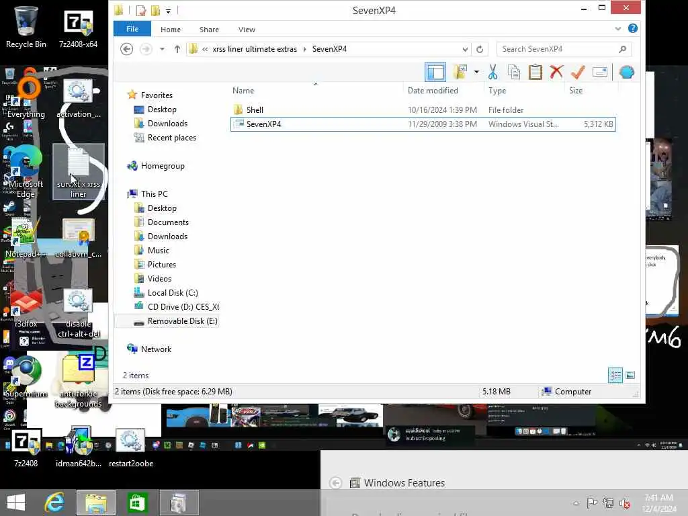Open Internet Explorer from taskbar
This screenshot has width=688, height=516.
[55, 503]
